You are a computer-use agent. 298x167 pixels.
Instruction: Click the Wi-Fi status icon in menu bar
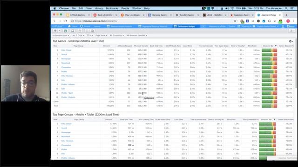point(232,8)
